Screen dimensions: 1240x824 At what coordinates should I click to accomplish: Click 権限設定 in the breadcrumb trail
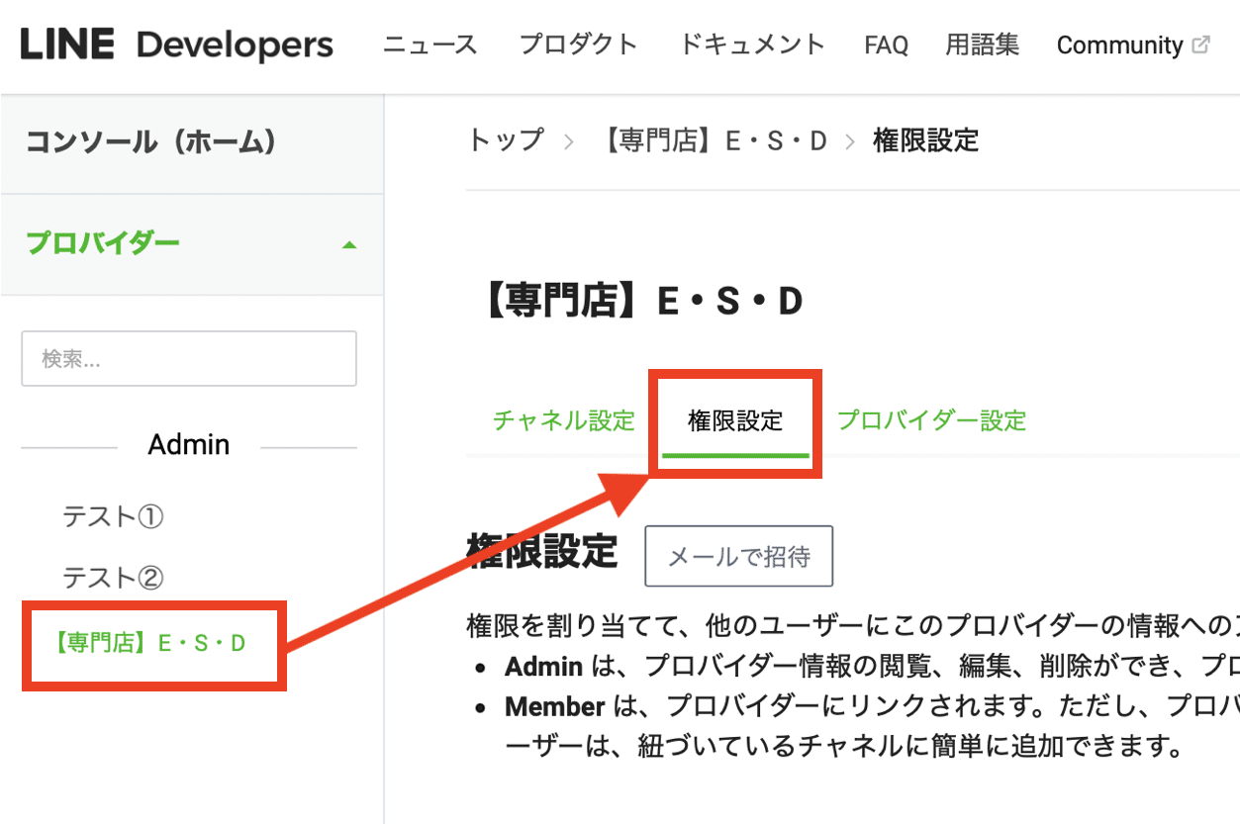923,140
